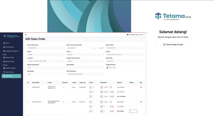Image resolution: width=214 pixels, height=116 pixels.
Task: Open the Nomor Surat Pesanan (PO) dropdown arrow
Action: coord(96,48)
